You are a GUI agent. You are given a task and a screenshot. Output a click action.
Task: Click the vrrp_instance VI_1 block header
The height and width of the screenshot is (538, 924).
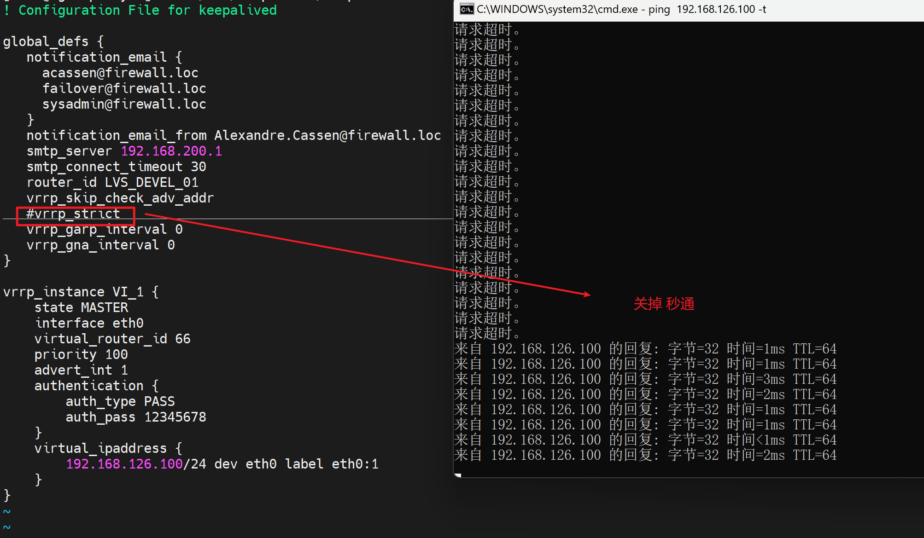coord(81,292)
